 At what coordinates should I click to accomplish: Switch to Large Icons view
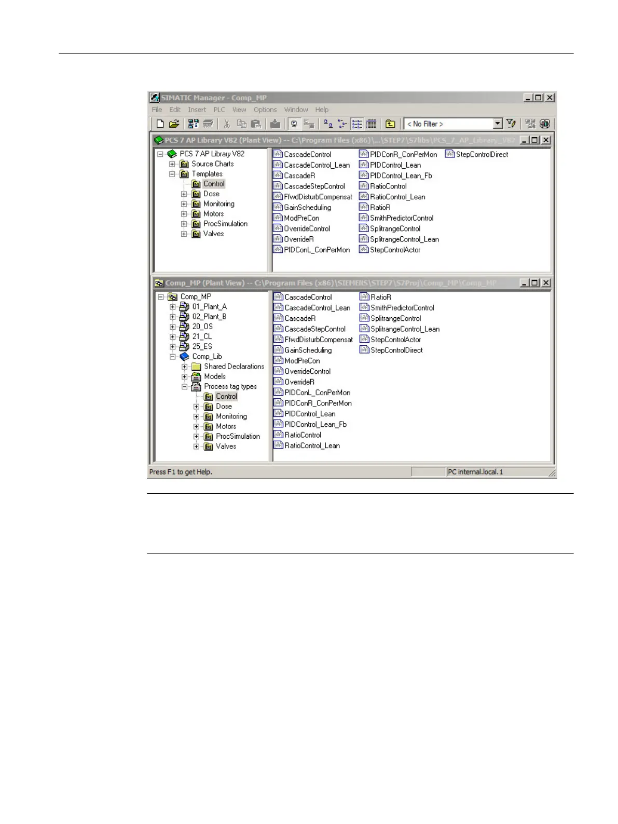coord(328,124)
